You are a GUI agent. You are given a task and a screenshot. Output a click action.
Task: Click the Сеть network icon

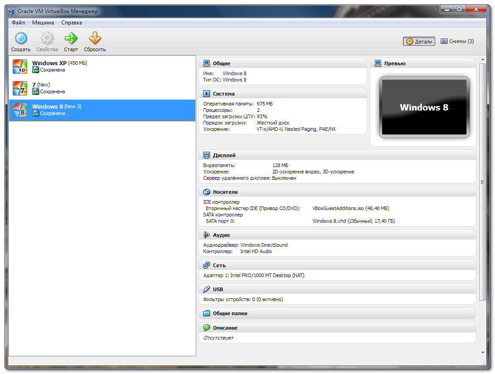point(206,265)
